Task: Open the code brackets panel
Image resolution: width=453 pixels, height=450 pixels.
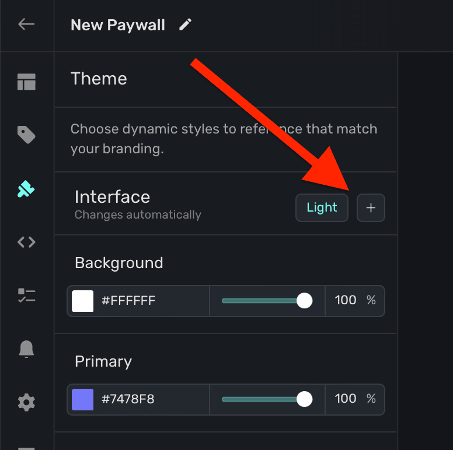Action: click(x=26, y=242)
